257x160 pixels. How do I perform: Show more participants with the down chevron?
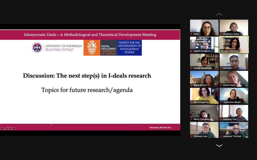[x=219, y=145]
